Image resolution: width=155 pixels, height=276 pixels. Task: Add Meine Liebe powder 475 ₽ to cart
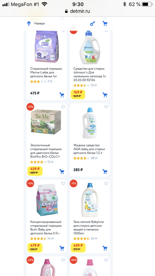pyautogui.click(x=62, y=95)
